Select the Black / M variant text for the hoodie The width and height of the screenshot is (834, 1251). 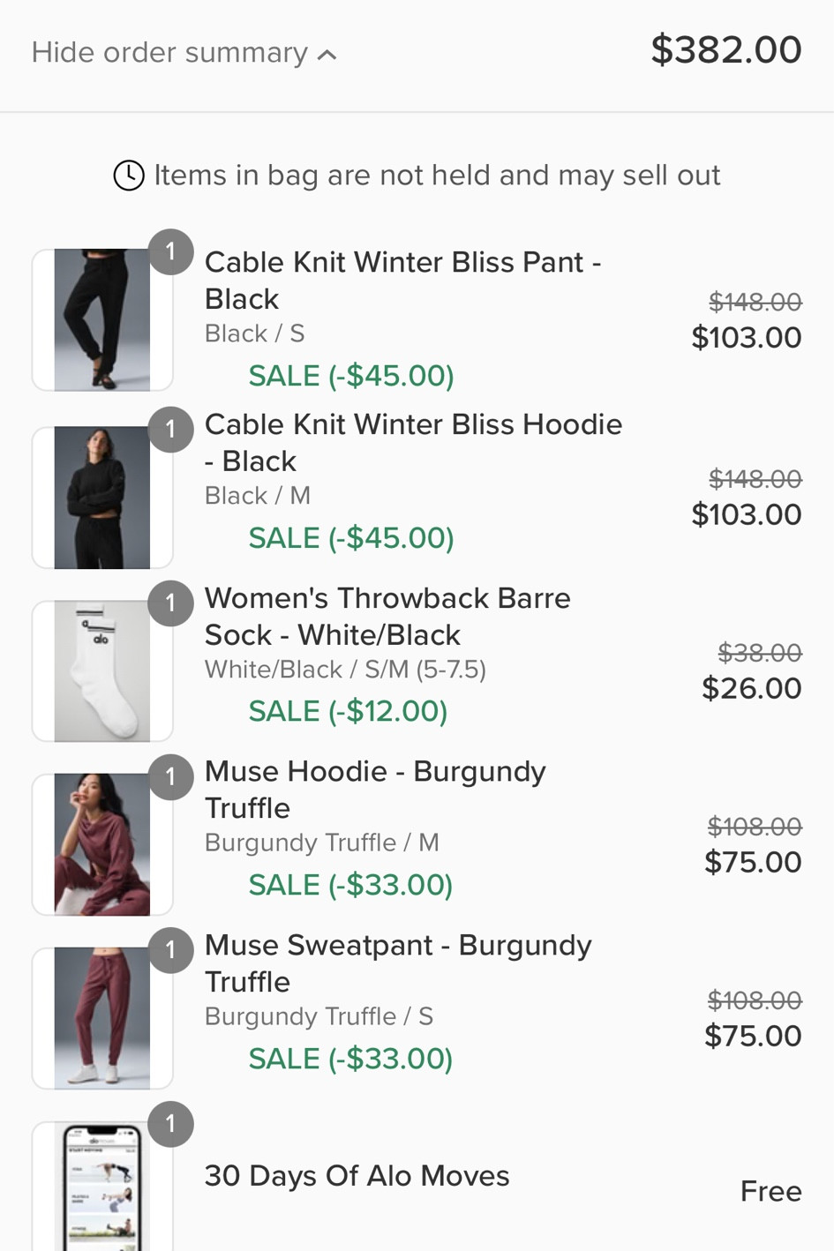pos(256,496)
